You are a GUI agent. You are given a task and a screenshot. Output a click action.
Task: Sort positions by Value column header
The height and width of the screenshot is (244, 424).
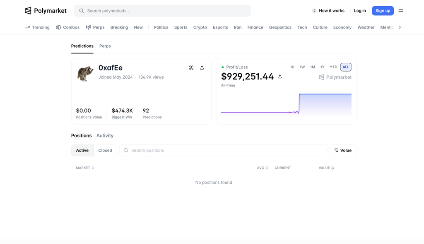[x=326, y=168]
